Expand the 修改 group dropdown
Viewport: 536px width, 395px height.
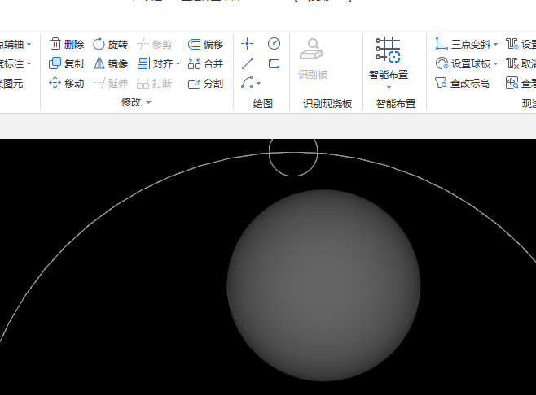click(x=148, y=102)
